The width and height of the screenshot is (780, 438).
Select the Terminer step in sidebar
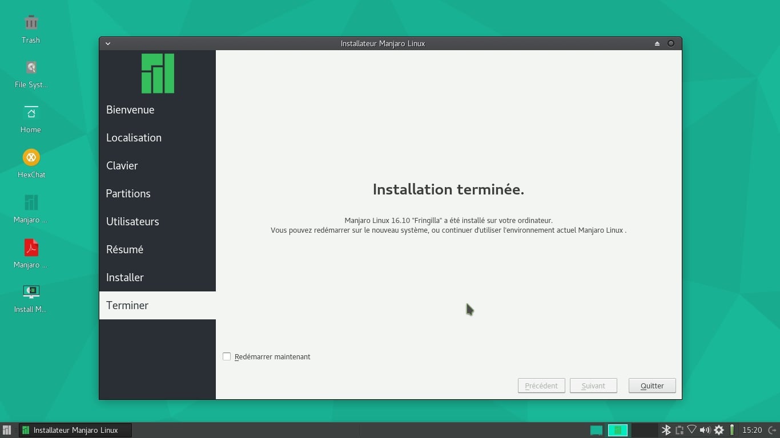point(158,305)
